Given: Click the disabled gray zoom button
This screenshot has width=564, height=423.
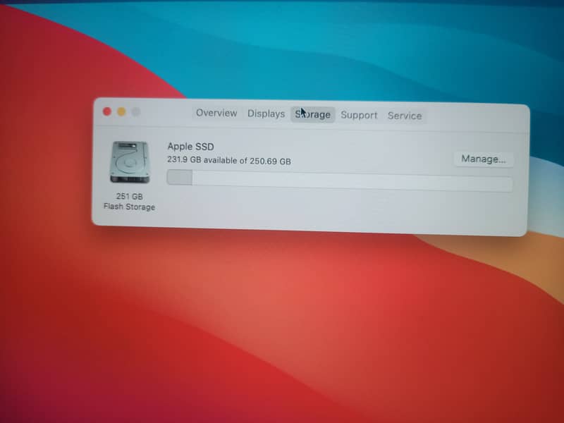Looking at the screenshot, I should pyautogui.click(x=136, y=112).
